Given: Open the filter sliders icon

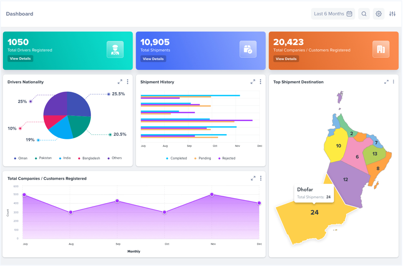Looking at the screenshot, I should [392, 14].
